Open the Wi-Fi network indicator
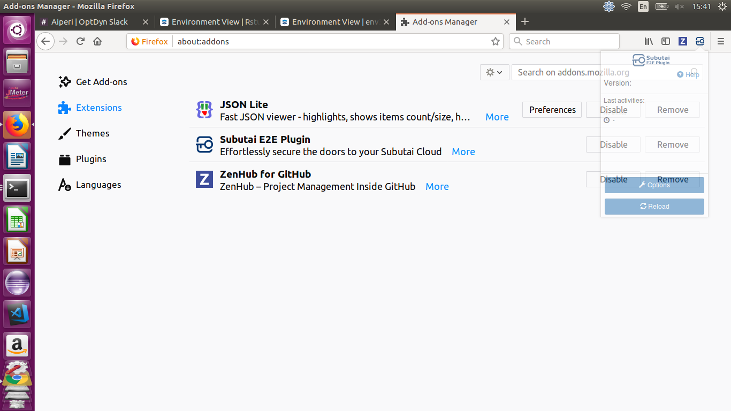 click(x=626, y=6)
